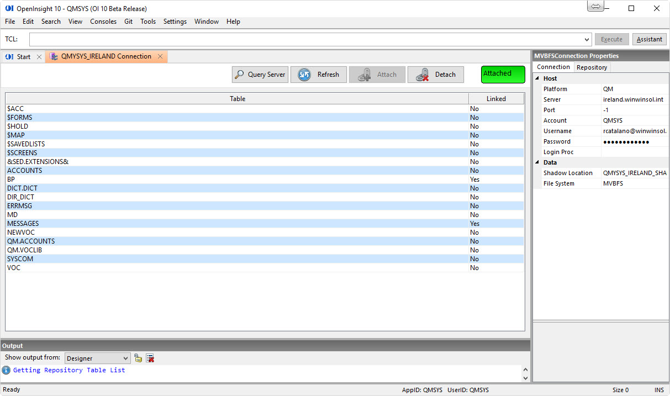Screen dimensions: 670x396
Task: Open the Tools menu
Action: coord(148,22)
